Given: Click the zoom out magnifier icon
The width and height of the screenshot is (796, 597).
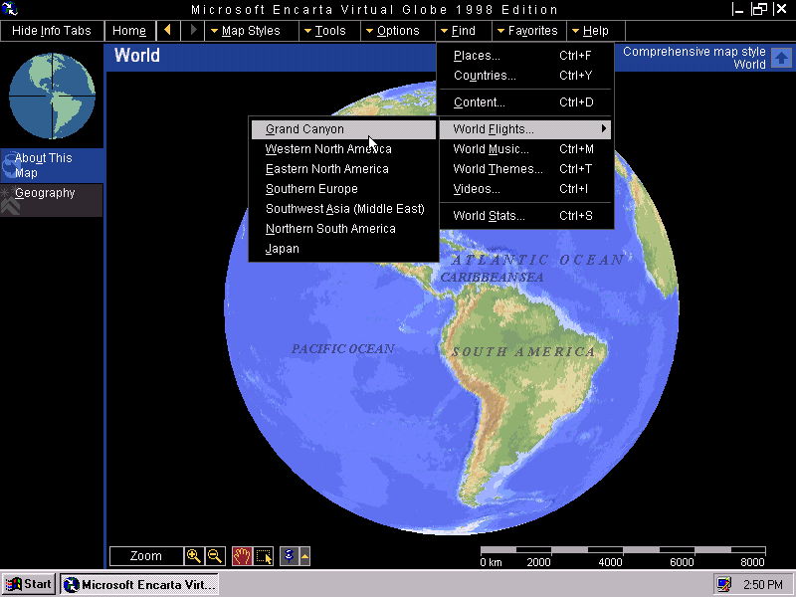Looking at the screenshot, I should click(215, 556).
